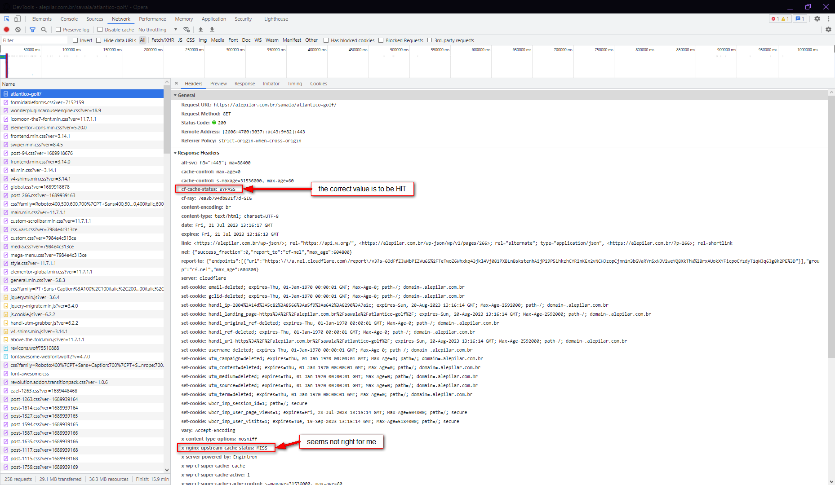
Task: Open DevTools three-dot customize menu
Action: tap(828, 19)
